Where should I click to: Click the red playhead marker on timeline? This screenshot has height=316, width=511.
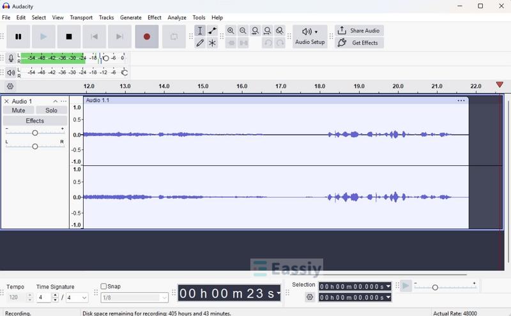(500, 85)
